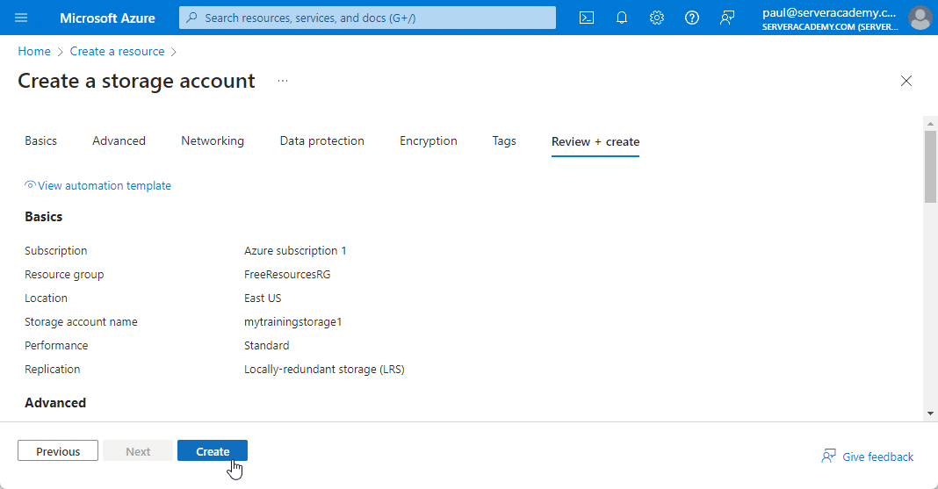
Task: Close the Create a storage account pane
Action: [906, 81]
